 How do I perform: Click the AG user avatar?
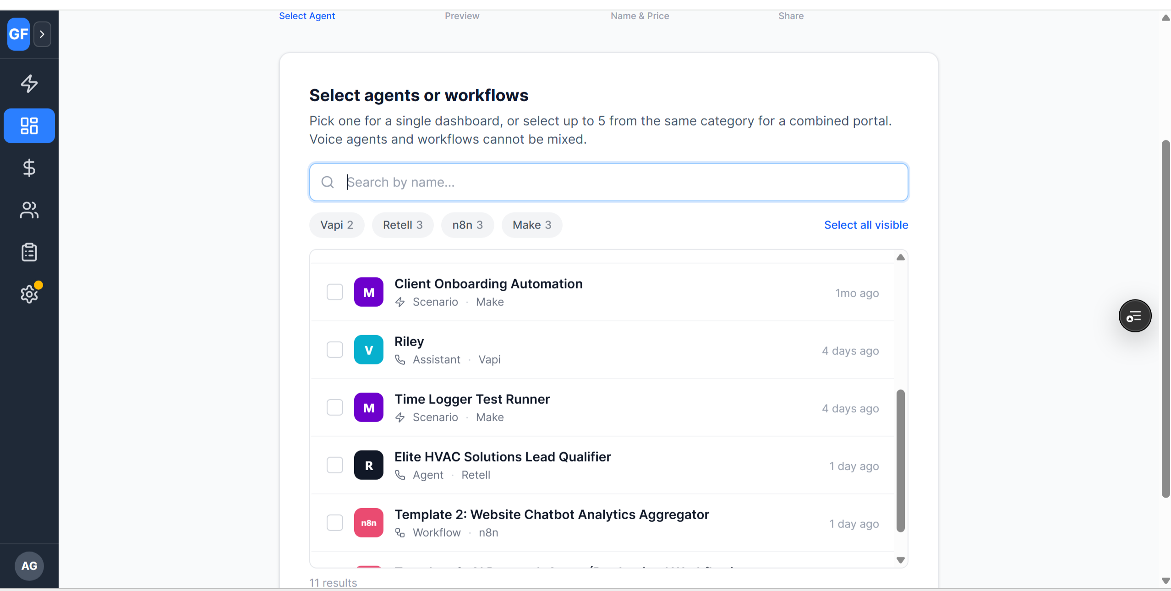[29, 566]
